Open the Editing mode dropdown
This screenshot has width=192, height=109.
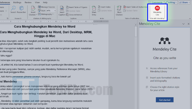[x=171, y=2]
